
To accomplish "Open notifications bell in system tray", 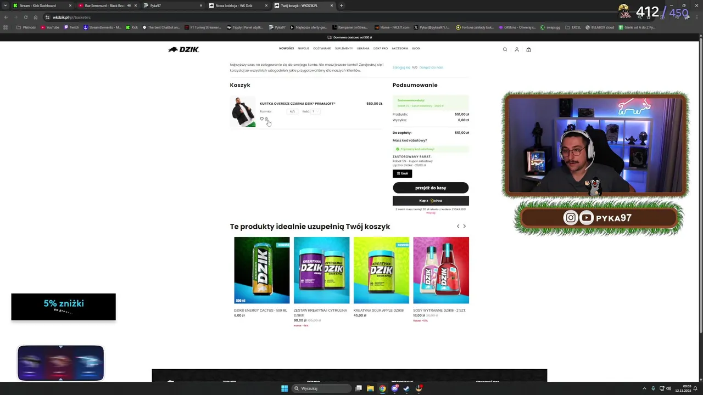I will pyautogui.click(x=695, y=388).
